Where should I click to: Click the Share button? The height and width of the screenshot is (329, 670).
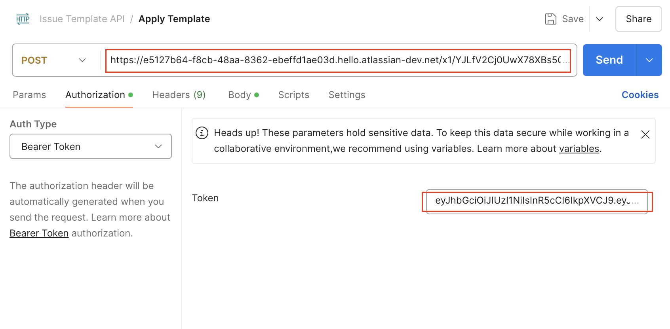638,19
